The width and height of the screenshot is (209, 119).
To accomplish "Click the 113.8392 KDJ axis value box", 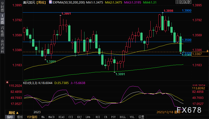I will tap(200, 88).
